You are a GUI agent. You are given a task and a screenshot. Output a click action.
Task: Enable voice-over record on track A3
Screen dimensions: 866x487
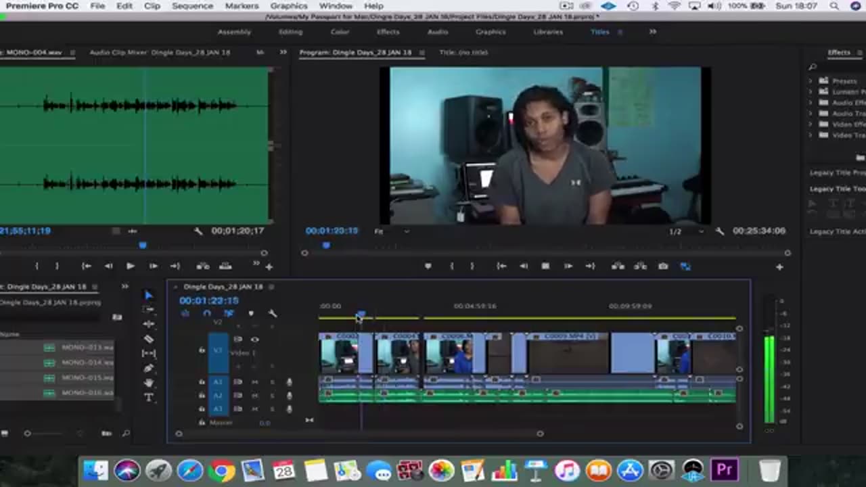pyautogui.click(x=290, y=409)
